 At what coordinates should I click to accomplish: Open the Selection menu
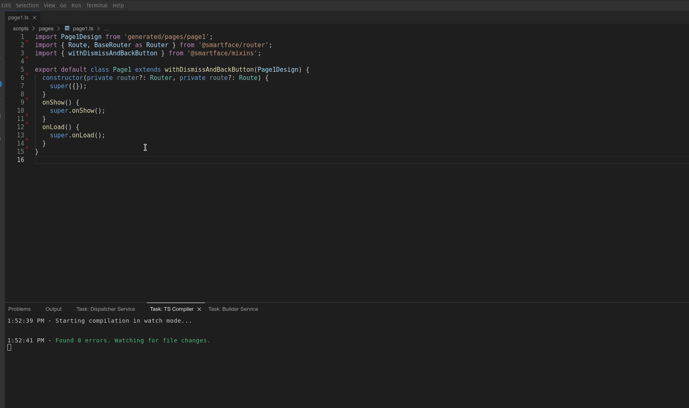pos(27,5)
